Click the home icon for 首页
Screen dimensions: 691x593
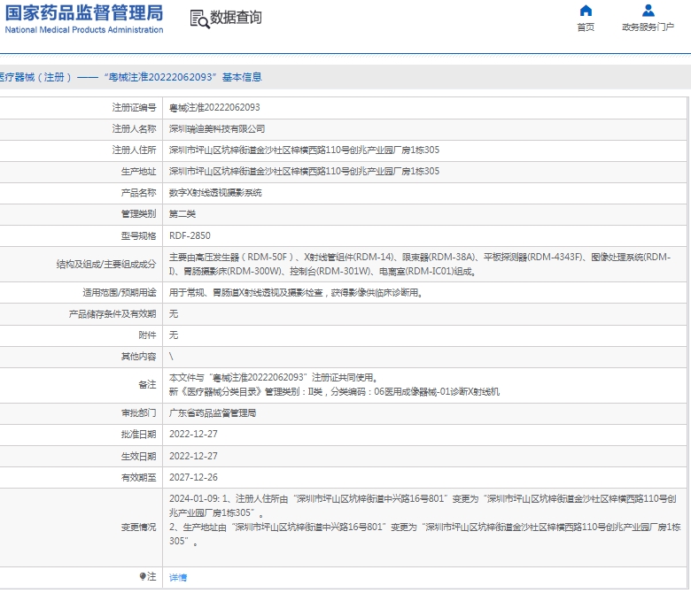586,11
